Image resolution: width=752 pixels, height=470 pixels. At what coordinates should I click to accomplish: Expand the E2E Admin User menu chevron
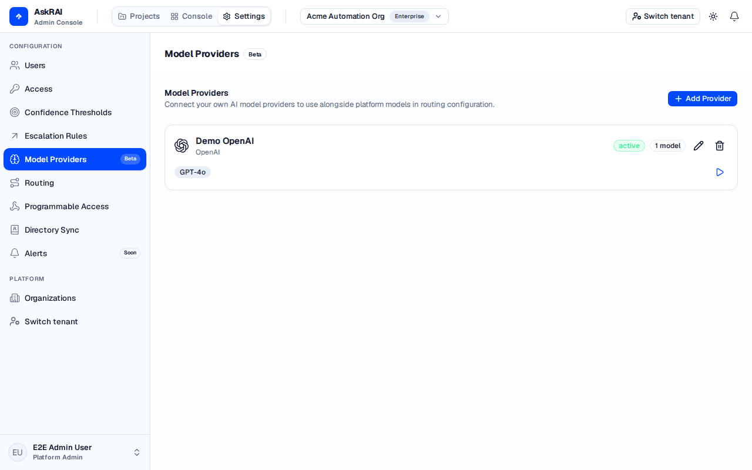pyautogui.click(x=137, y=452)
